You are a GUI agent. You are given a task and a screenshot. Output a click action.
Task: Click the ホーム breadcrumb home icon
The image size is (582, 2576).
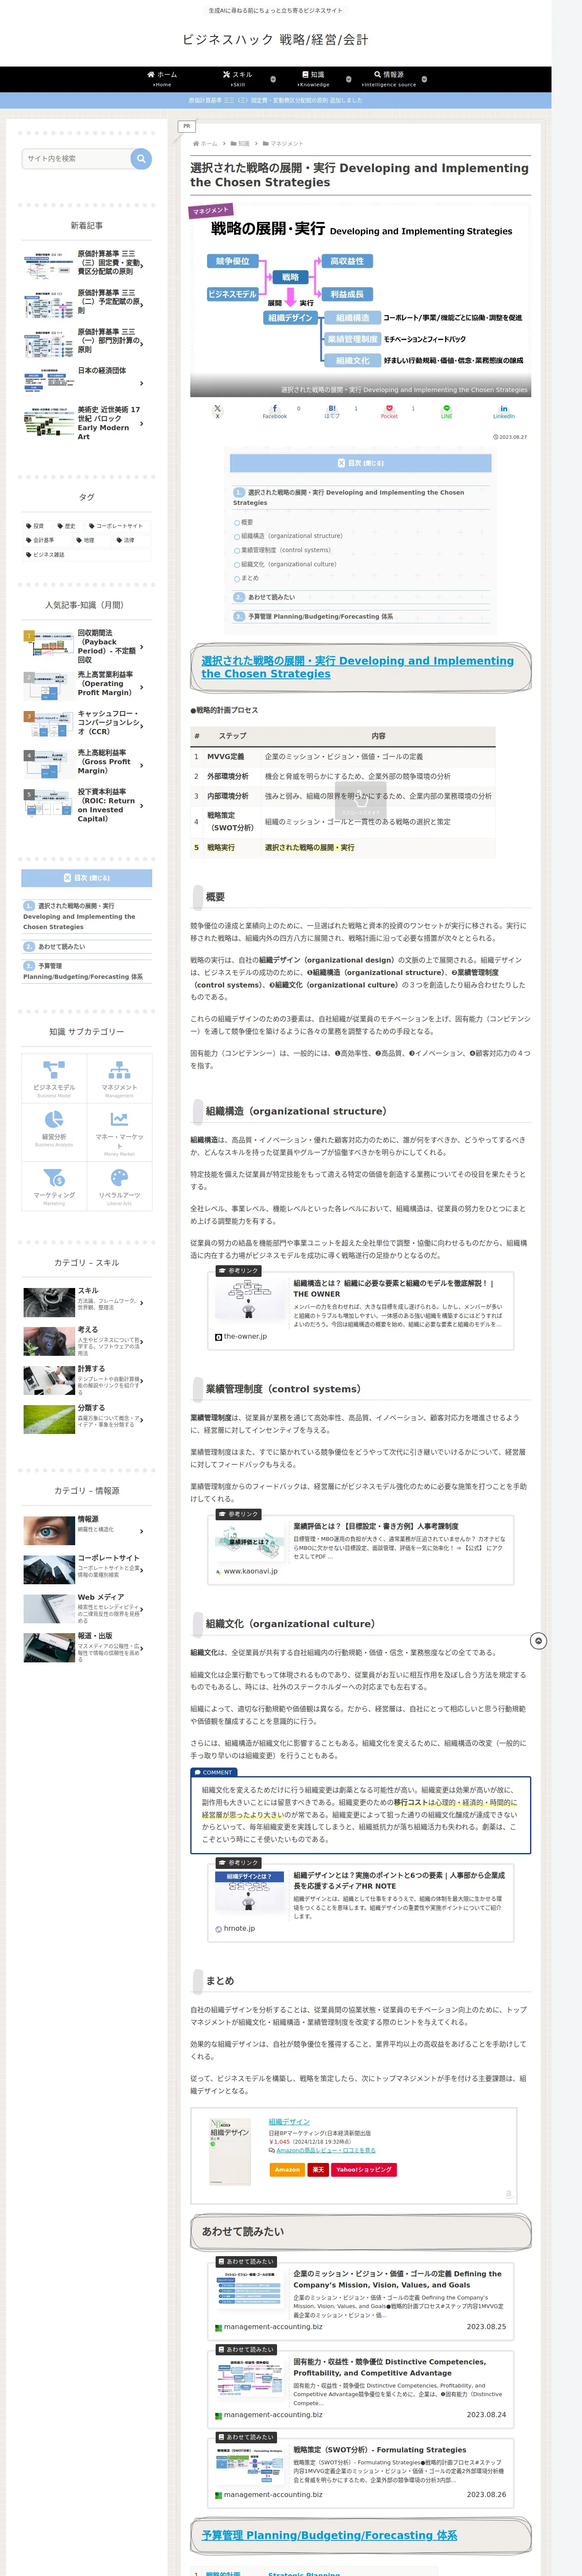[x=204, y=144]
